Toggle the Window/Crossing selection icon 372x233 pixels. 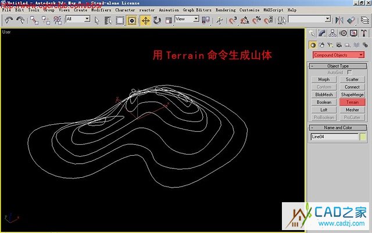(x=132, y=21)
